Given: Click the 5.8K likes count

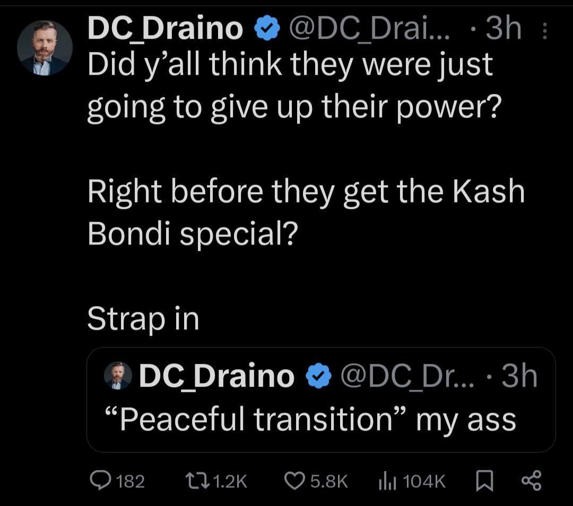Looking at the screenshot, I should click(329, 481).
